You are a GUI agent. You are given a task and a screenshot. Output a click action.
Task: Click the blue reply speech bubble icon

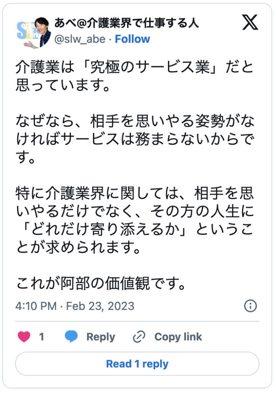click(x=71, y=337)
